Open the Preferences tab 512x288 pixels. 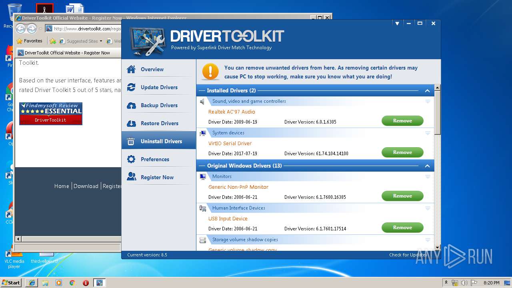coord(158,159)
